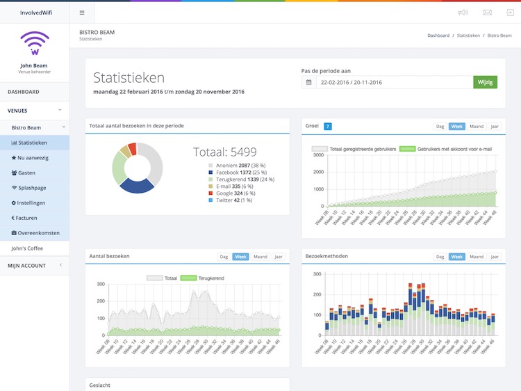
Task: Click the hamburger menu icon
Action: click(82, 13)
